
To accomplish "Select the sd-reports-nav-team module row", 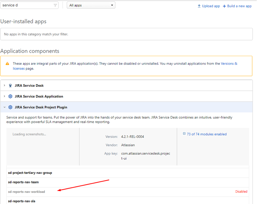I will tap(128, 182).
